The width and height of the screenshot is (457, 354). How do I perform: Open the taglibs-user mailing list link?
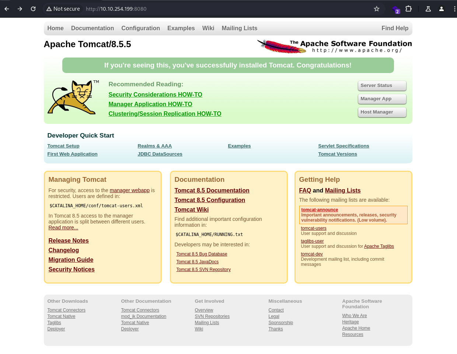(312, 241)
